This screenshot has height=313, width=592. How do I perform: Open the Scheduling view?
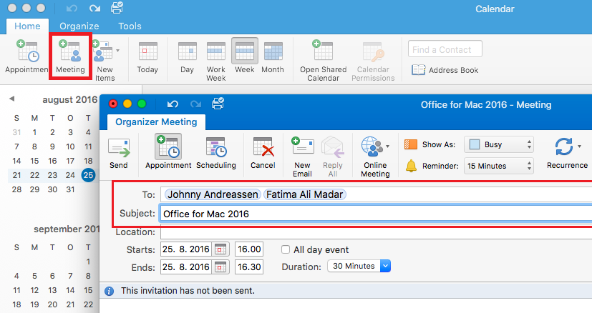pyautogui.click(x=216, y=153)
